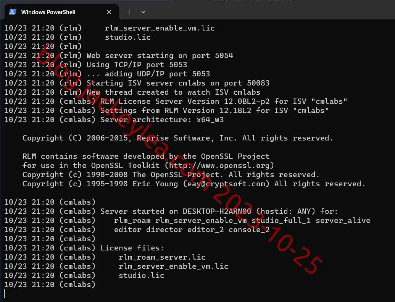Viewport: 395px width, 302px height.
Task: Click the blinking cursor at the prompt line
Action: tap(5, 294)
